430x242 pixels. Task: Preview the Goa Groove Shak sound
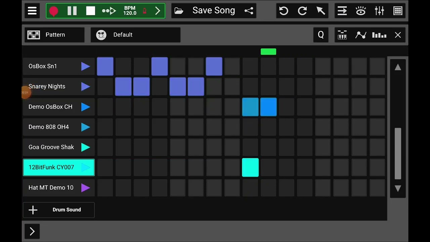point(86,147)
